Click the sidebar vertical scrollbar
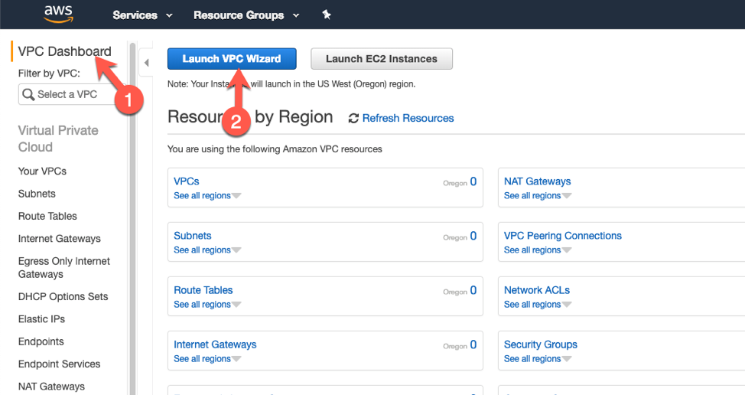 point(132,219)
